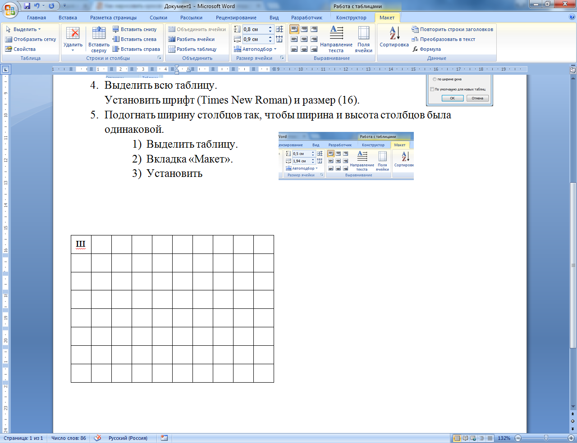The height and width of the screenshot is (443, 577).
Task: Open Рецензирование tab
Action: (236, 18)
